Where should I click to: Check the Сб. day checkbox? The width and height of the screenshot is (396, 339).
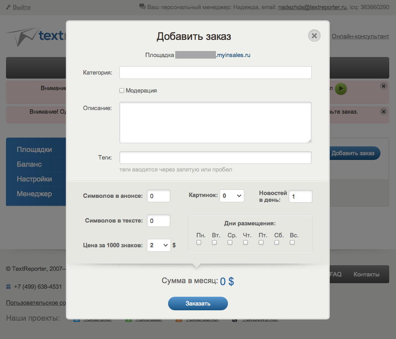point(277,242)
